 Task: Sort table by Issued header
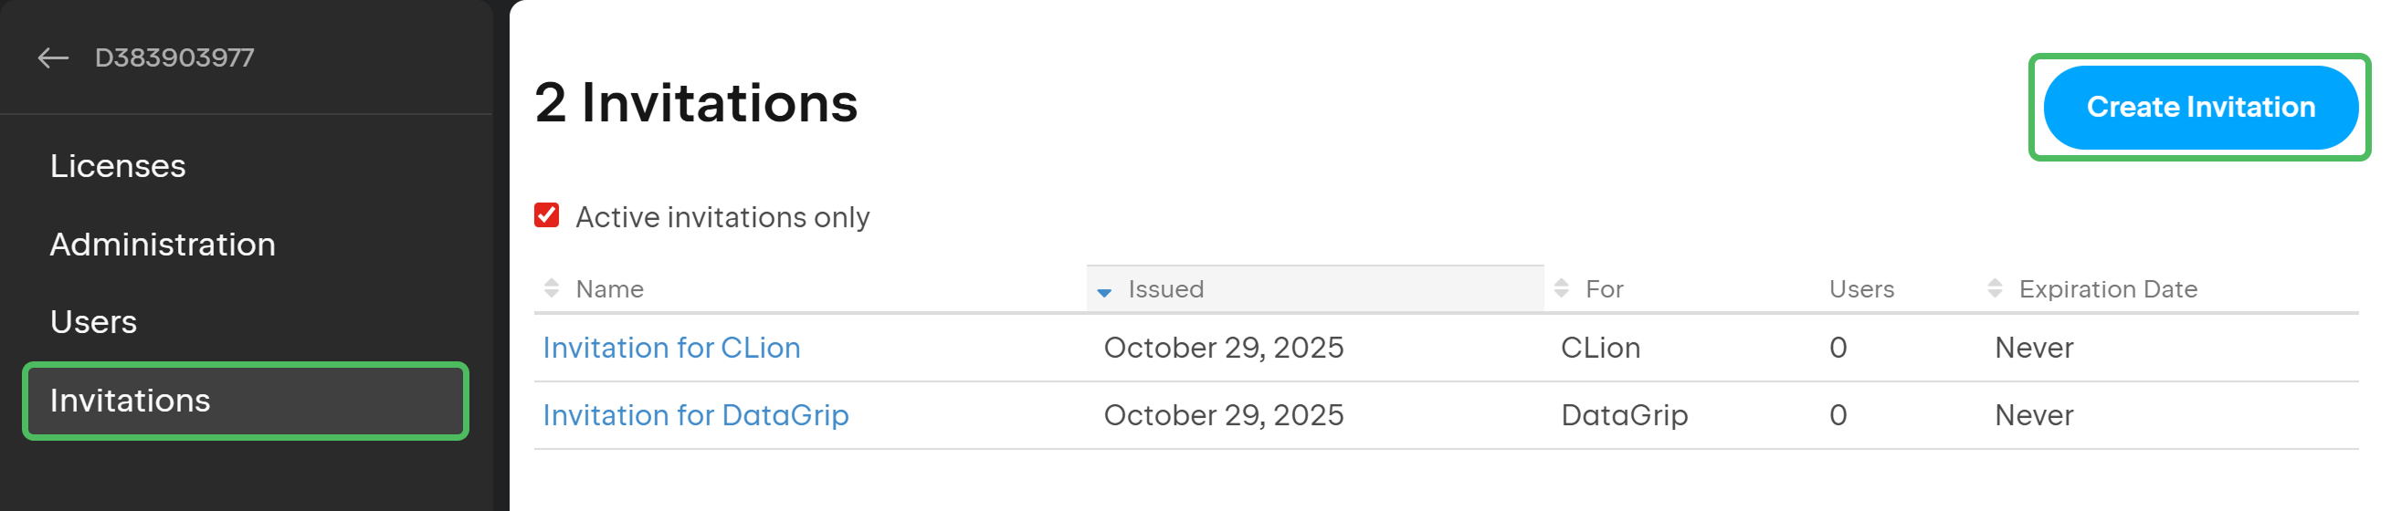click(1165, 289)
